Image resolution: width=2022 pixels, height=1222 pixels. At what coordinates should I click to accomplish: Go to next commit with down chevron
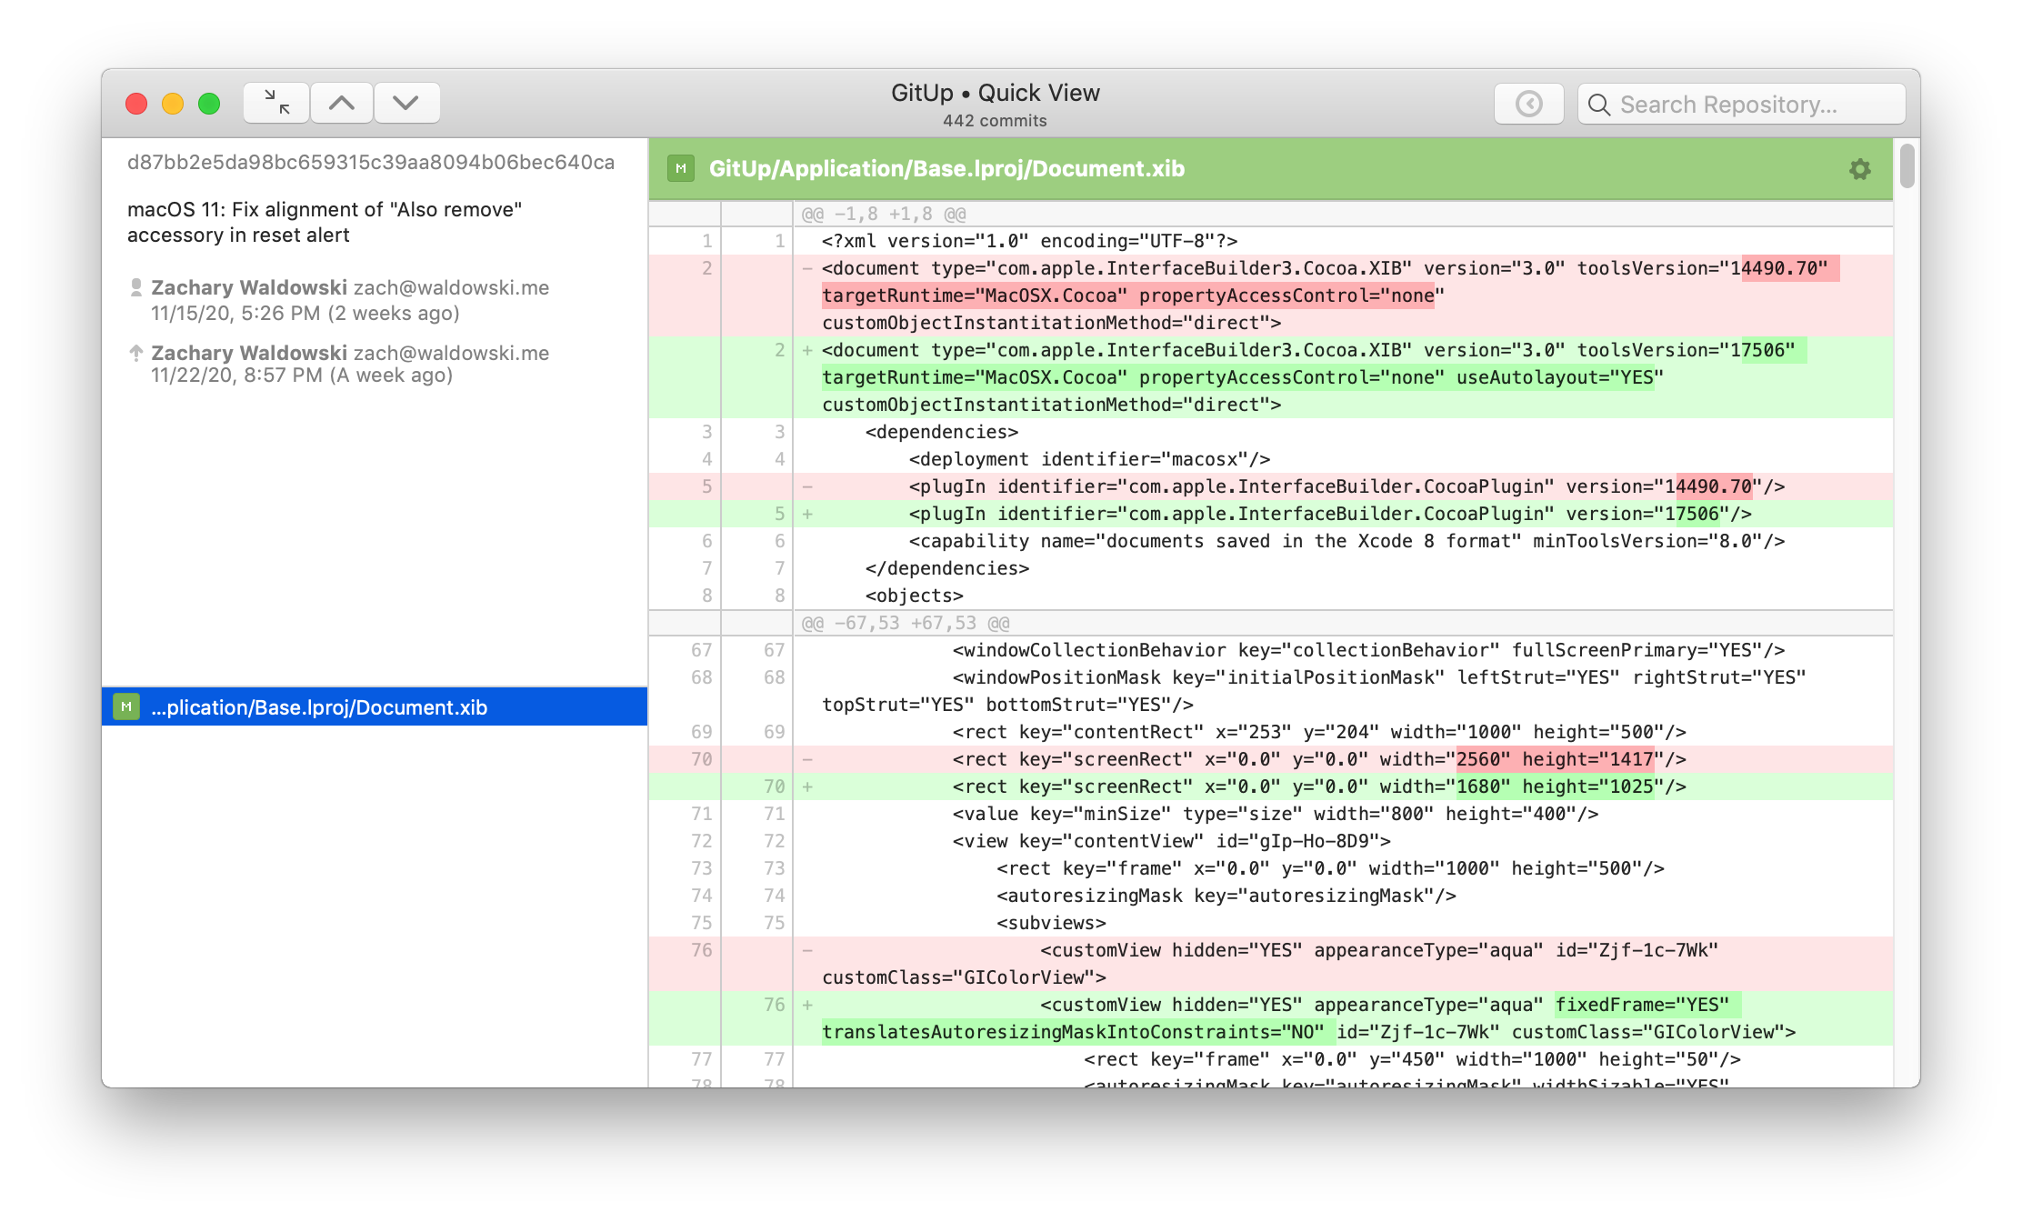(406, 103)
